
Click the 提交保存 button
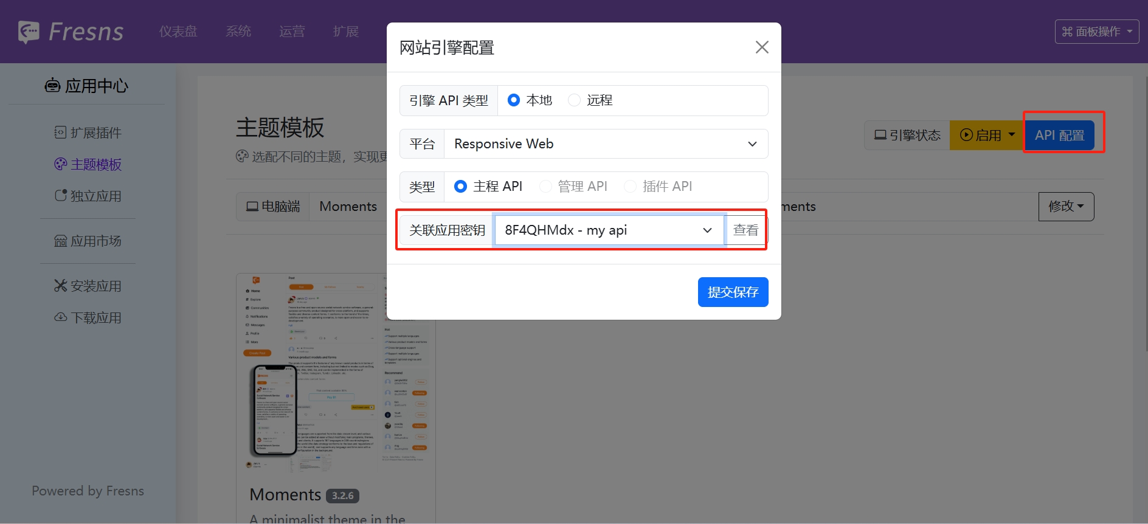click(733, 292)
